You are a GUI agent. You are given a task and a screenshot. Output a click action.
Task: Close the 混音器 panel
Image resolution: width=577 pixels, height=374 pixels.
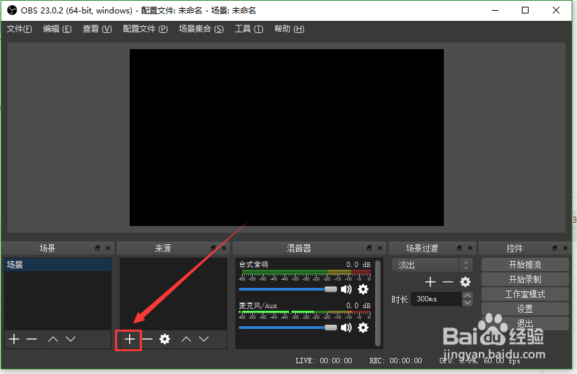380,248
